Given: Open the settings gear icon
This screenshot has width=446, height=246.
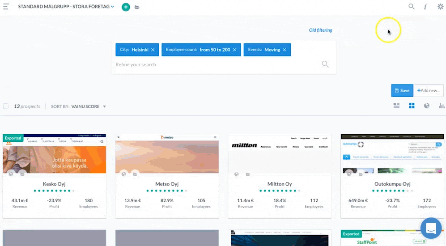Looking at the screenshot, I should [440, 7].
